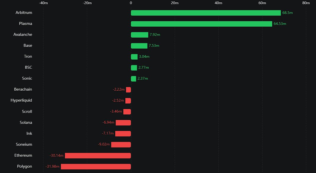Click the Polygon outflow bar
The image size is (316, 173).
96,166
